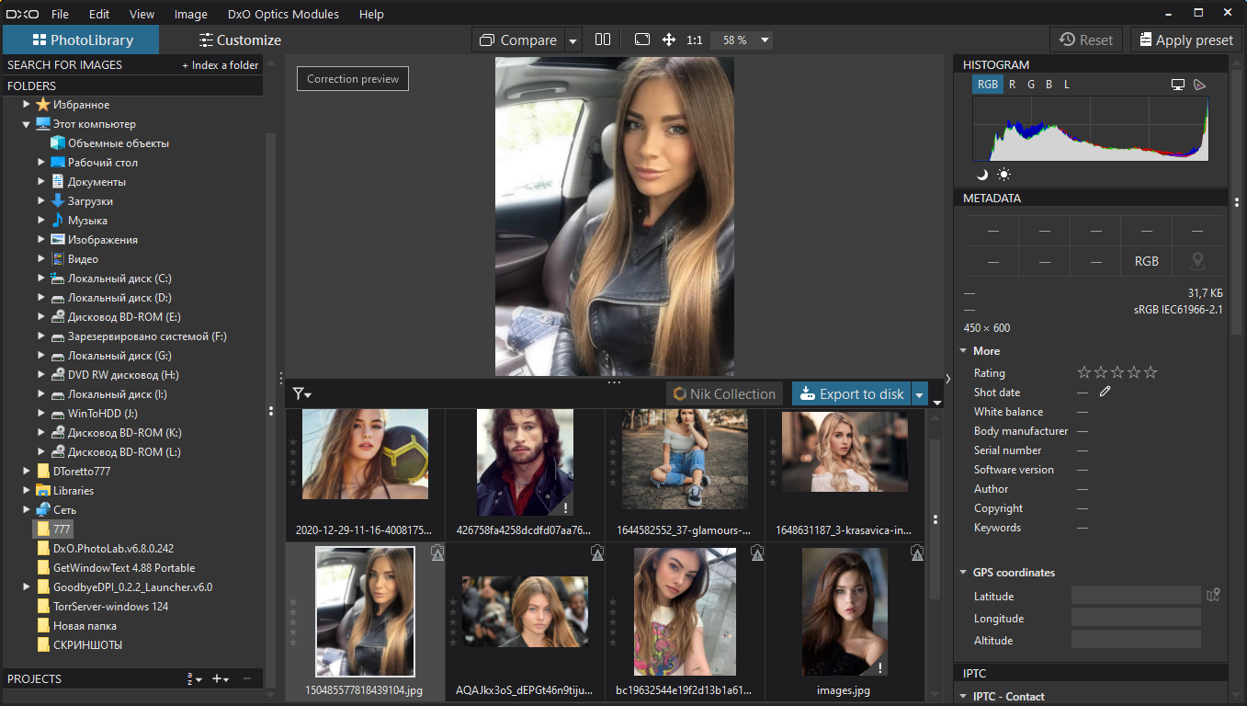Click the pencil icon beside Shot date

click(1105, 393)
